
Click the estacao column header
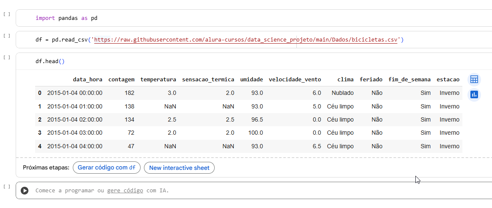click(448, 80)
